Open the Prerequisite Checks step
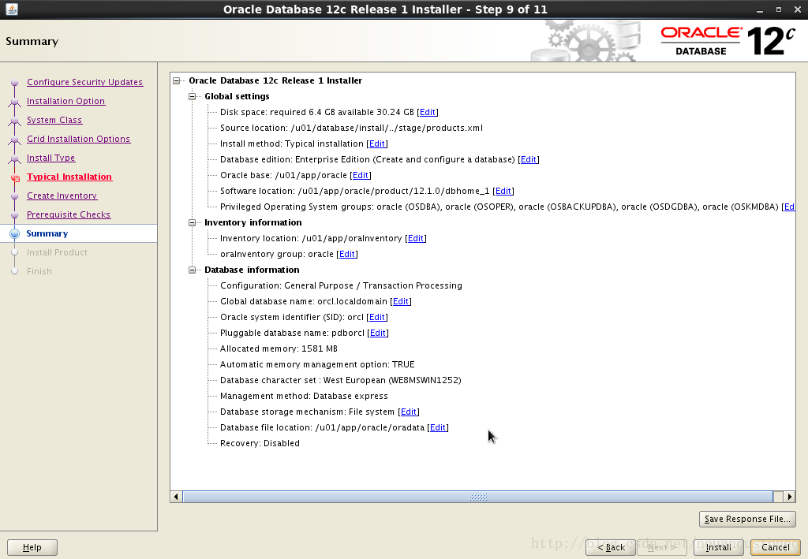This screenshot has height=559, width=808. tap(69, 214)
